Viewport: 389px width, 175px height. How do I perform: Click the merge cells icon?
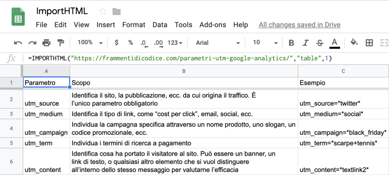click(384, 43)
